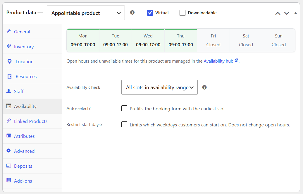Click the Tue 09:00-17:00 schedule cell

point(115,40)
